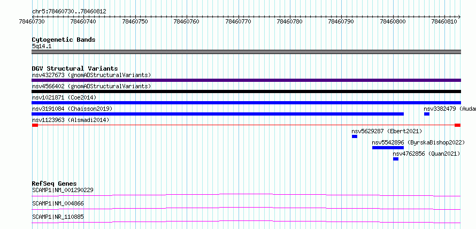Open variant label nsv5629287 (Ebert2021)

point(387,131)
